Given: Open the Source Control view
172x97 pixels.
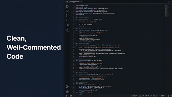Looking at the screenshot, I should click(x=67, y=16).
